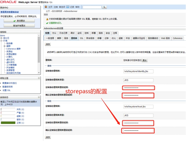Click the 确认定制信任密钥库密码短语 field
This screenshot has height=141, width=186.
point(138,131)
